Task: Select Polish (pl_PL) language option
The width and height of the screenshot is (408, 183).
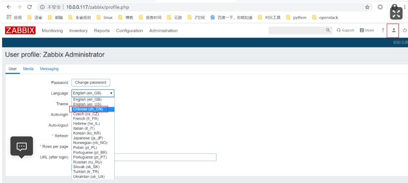Action: coord(93,148)
